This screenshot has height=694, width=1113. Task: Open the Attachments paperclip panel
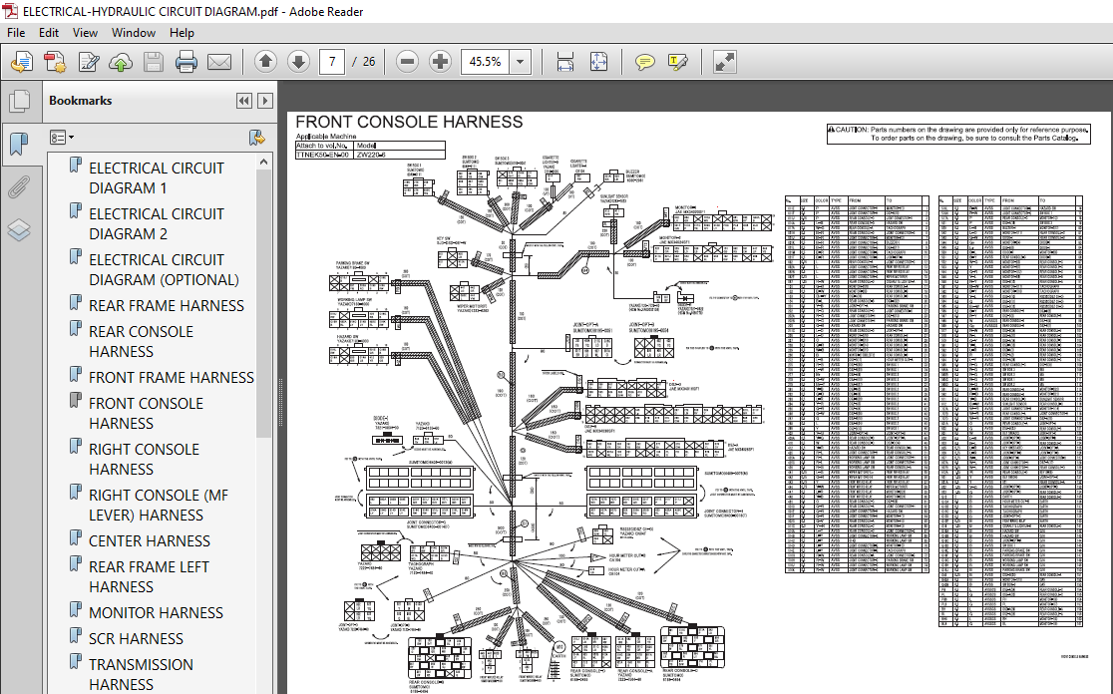coord(19,186)
